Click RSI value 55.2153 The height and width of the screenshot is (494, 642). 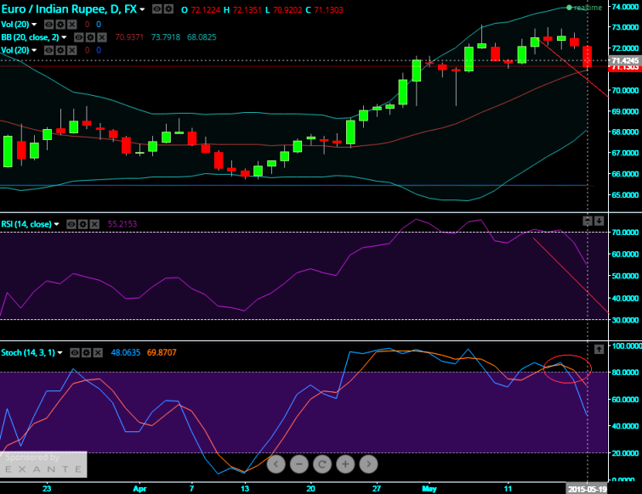point(122,224)
